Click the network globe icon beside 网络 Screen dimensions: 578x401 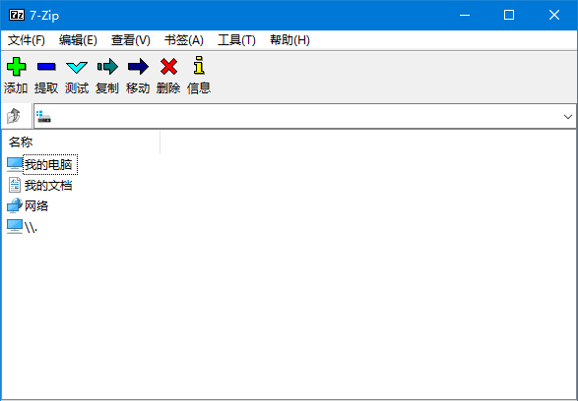15,205
